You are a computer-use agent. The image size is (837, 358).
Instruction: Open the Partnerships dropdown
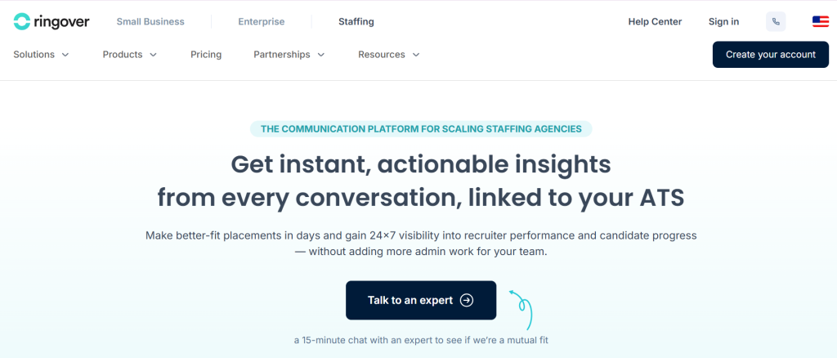coord(289,55)
